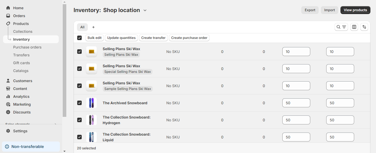Viewport: 376px width, 153px height.
Task: Click the Home house icon in sidebar
Action: click(8, 8)
